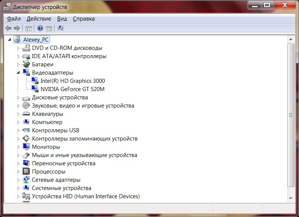Click the Forward arrow in toolbar
The height and width of the screenshot is (217, 299).
pos(17,28)
